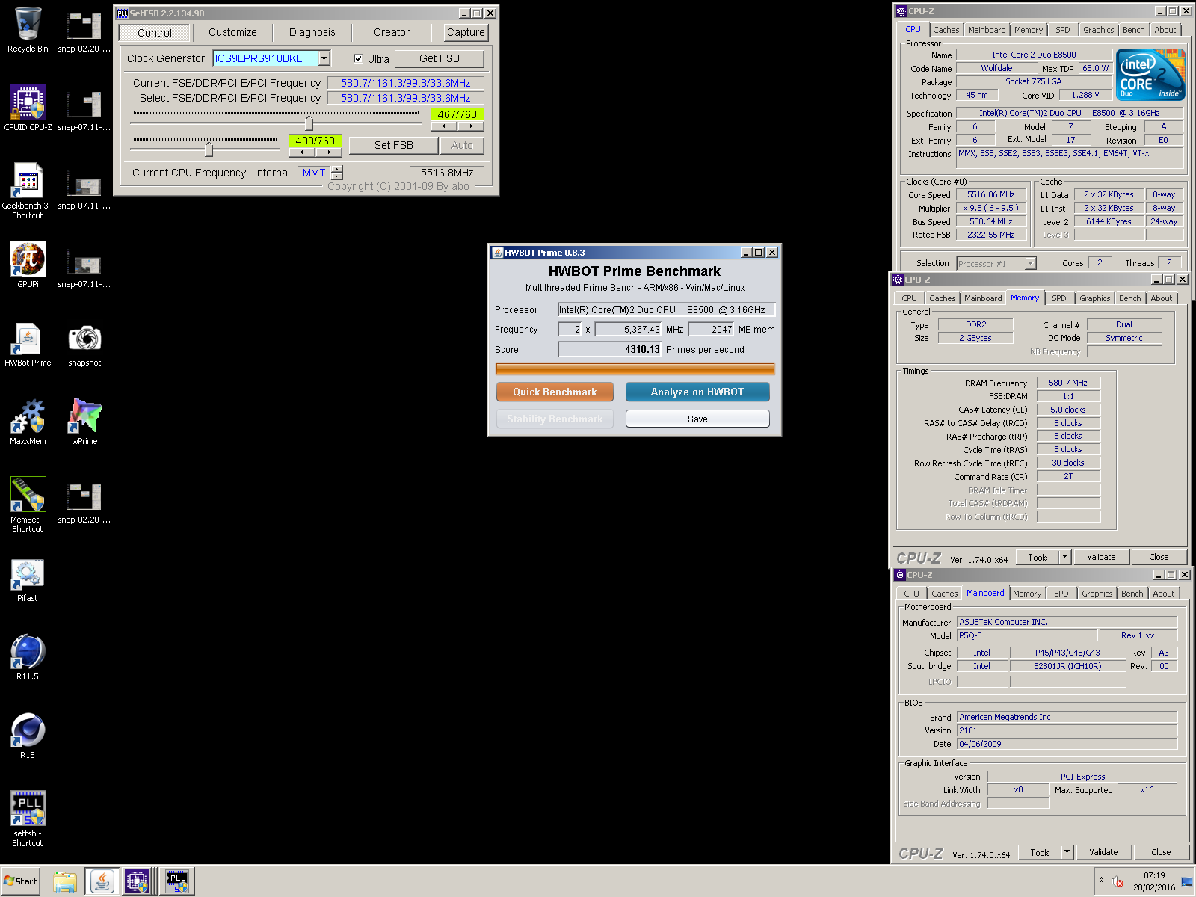Click Set FSB button

point(394,145)
